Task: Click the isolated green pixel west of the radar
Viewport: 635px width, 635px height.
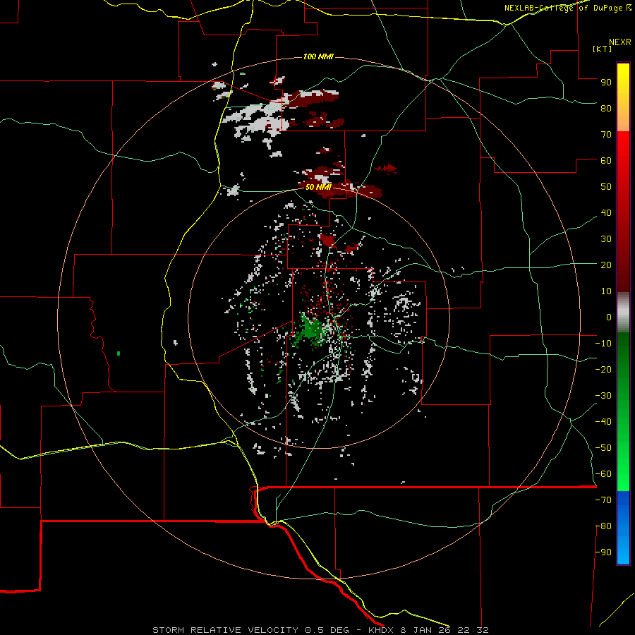Action: tap(119, 353)
